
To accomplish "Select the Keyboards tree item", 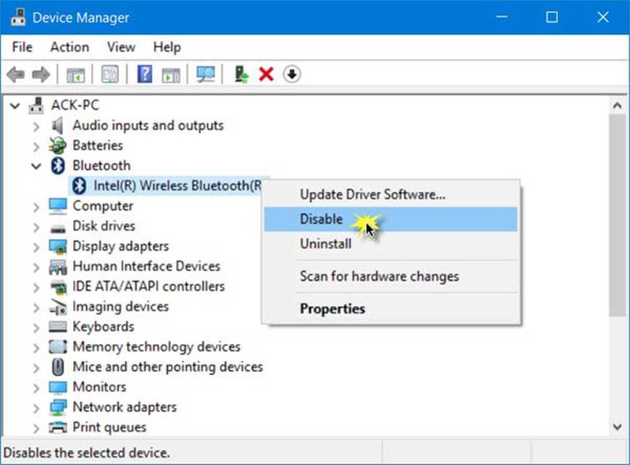I will point(103,327).
